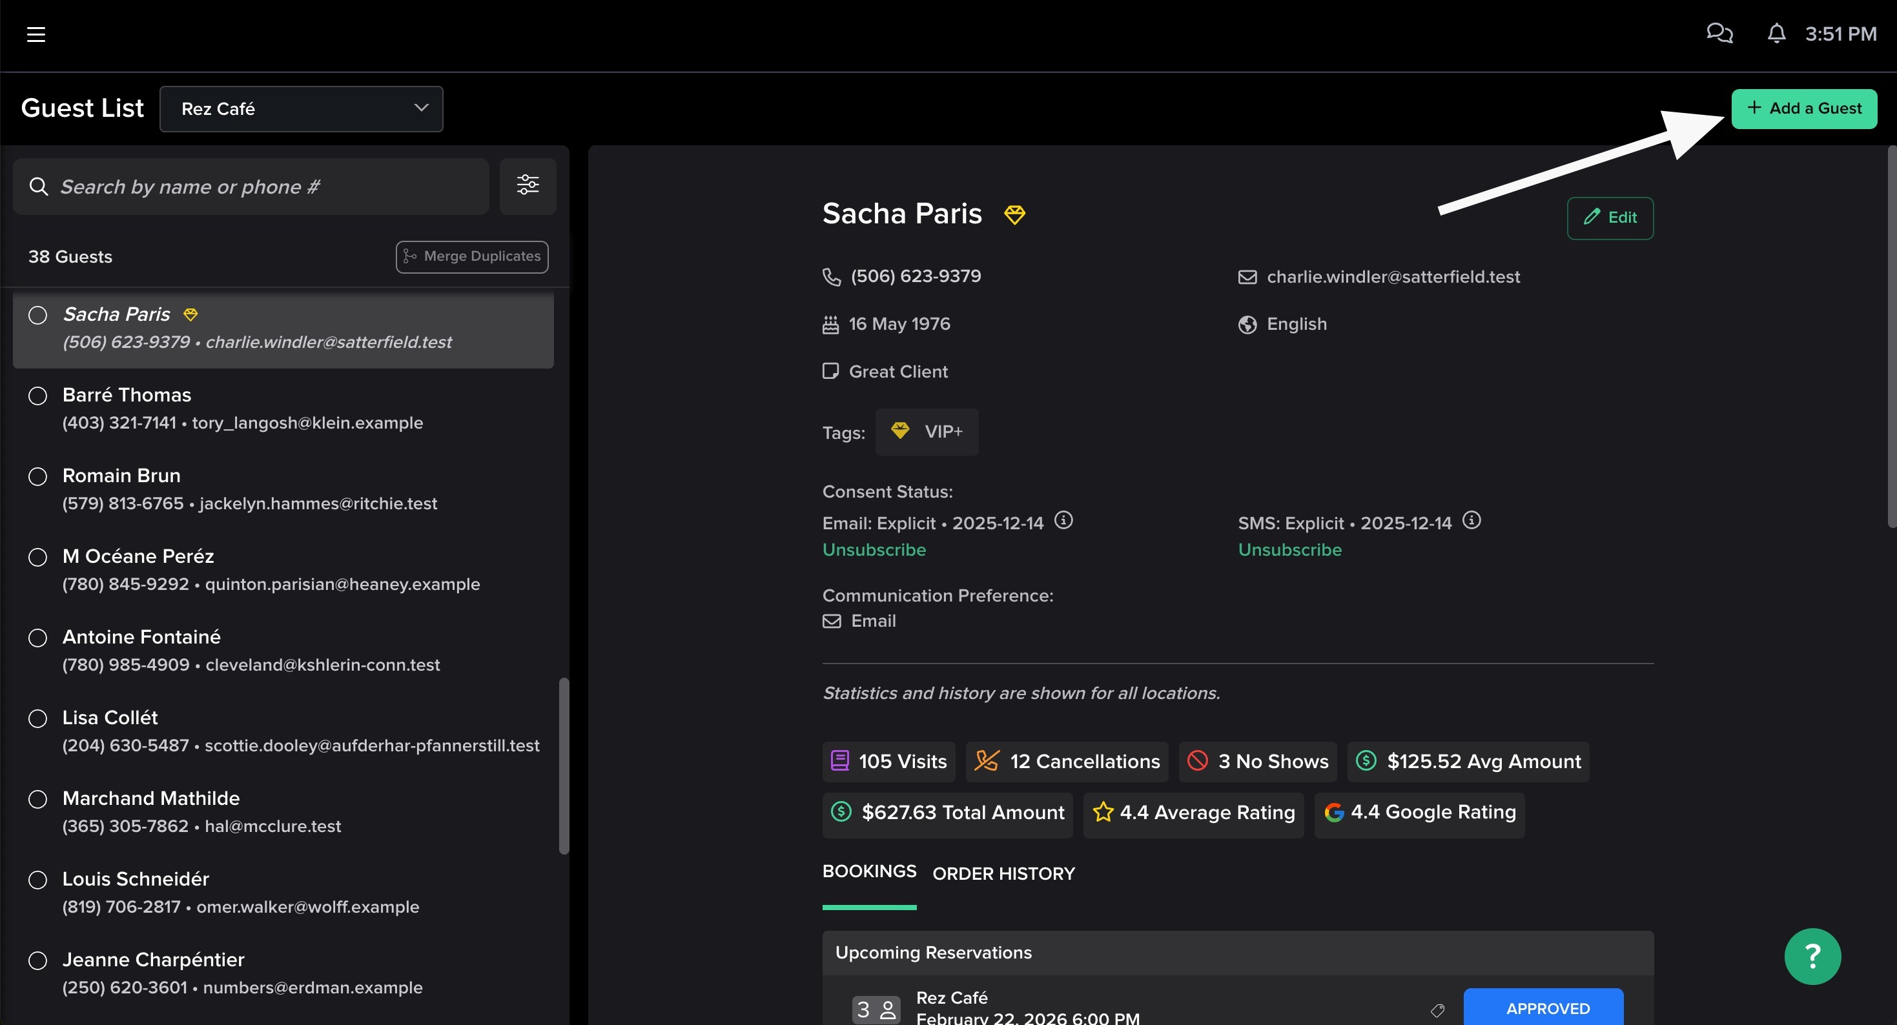Open the guest list filter settings icon
The width and height of the screenshot is (1897, 1025).
click(528, 185)
